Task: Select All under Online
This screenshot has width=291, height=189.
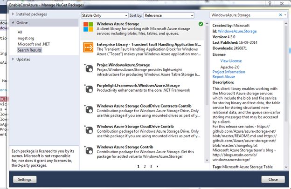Action: click(20, 32)
